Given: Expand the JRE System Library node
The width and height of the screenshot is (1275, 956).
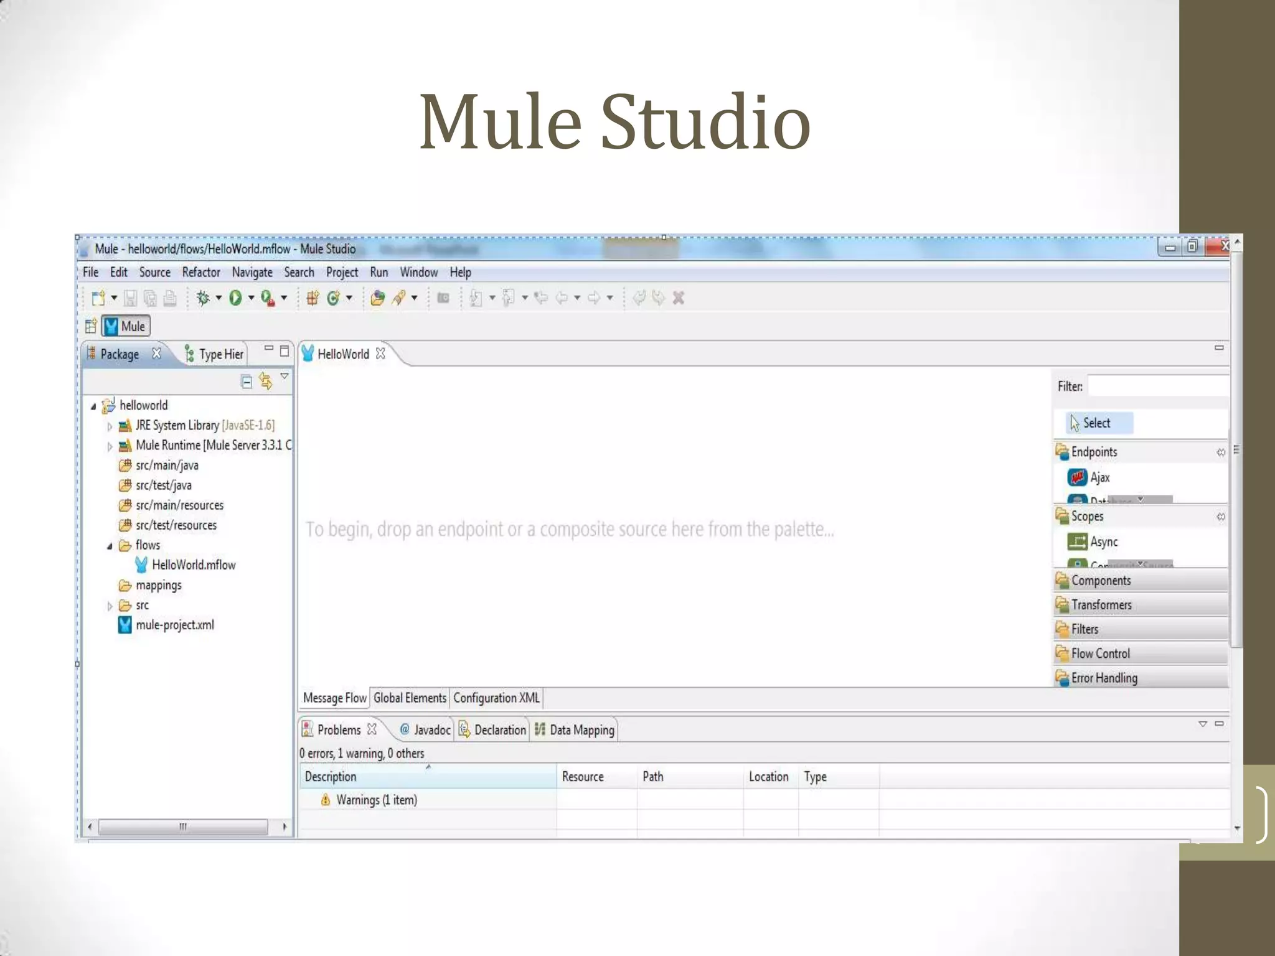Looking at the screenshot, I should click(x=110, y=426).
